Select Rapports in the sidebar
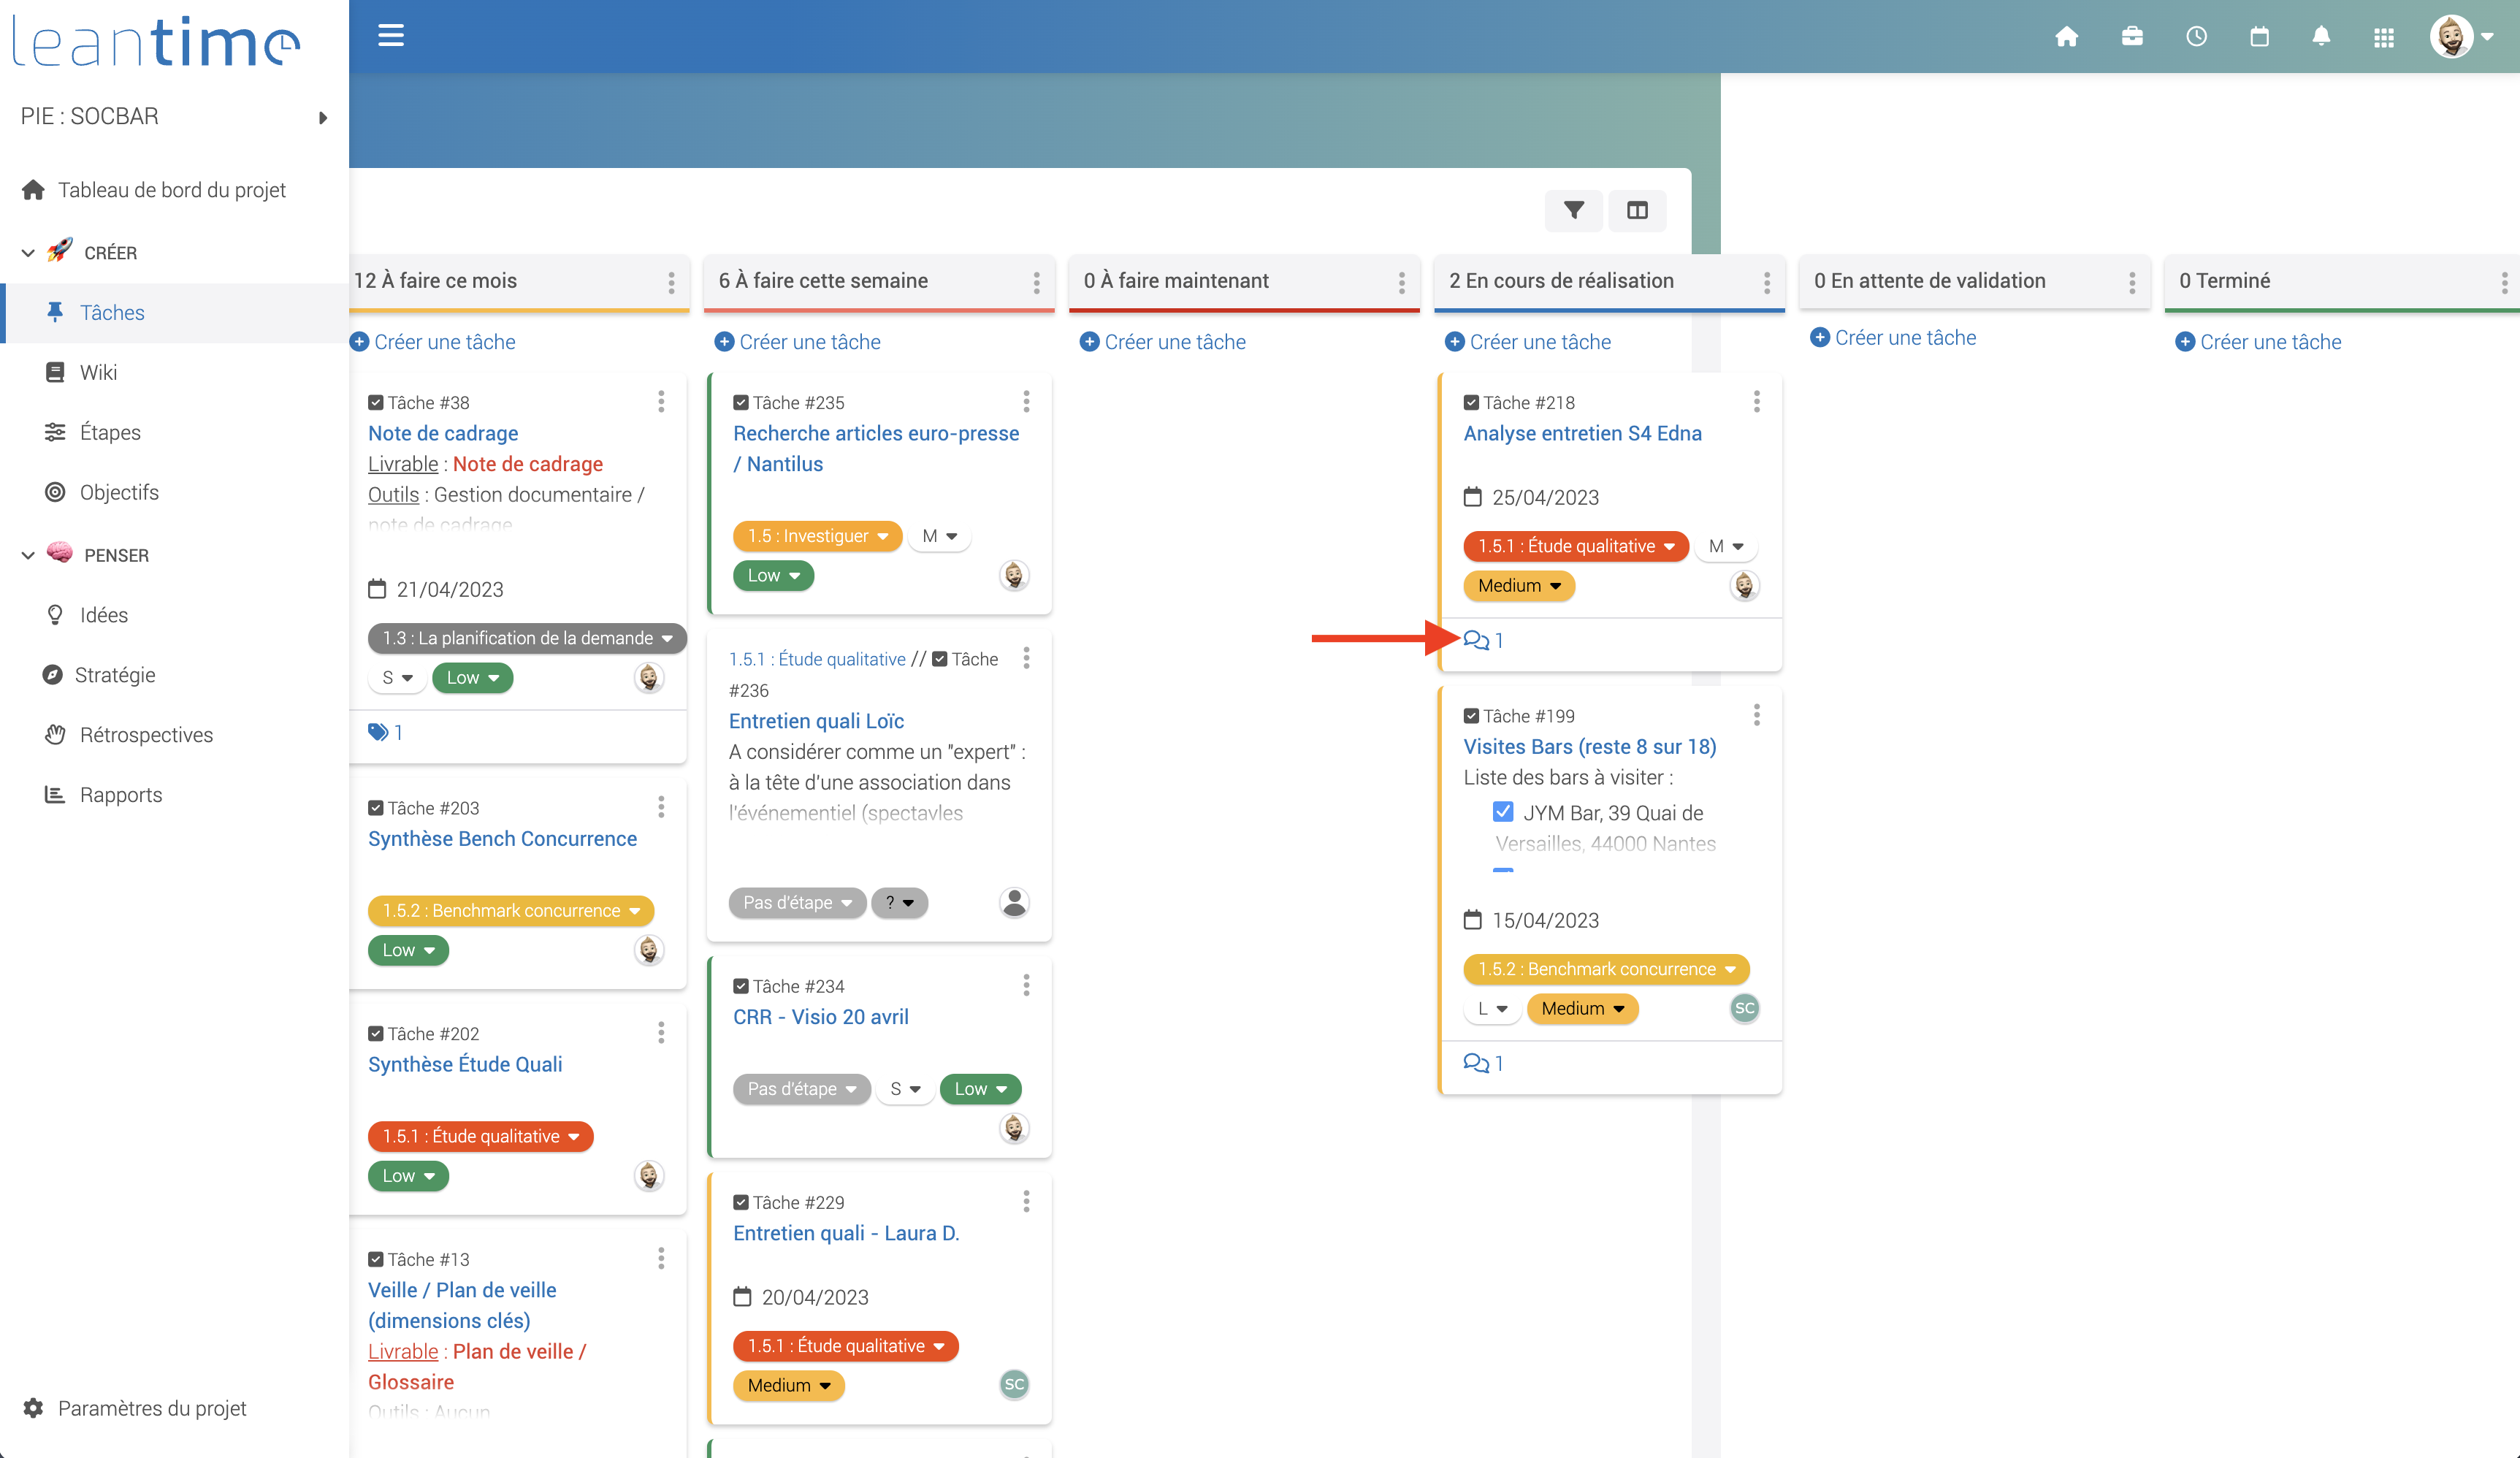Image resolution: width=2520 pixels, height=1458 pixels. tap(121, 794)
